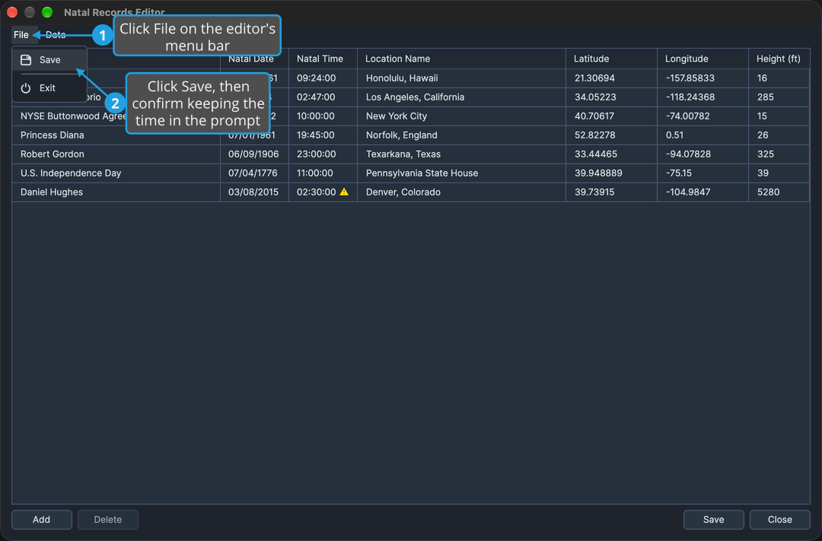The image size is (822, 541).
Task: Choose Save from the File menu
Action: [x=49, y=60]
